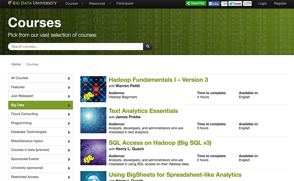Screen dimensions: 294x181
Task: Click the large Courses page heading
Action: 34,23
